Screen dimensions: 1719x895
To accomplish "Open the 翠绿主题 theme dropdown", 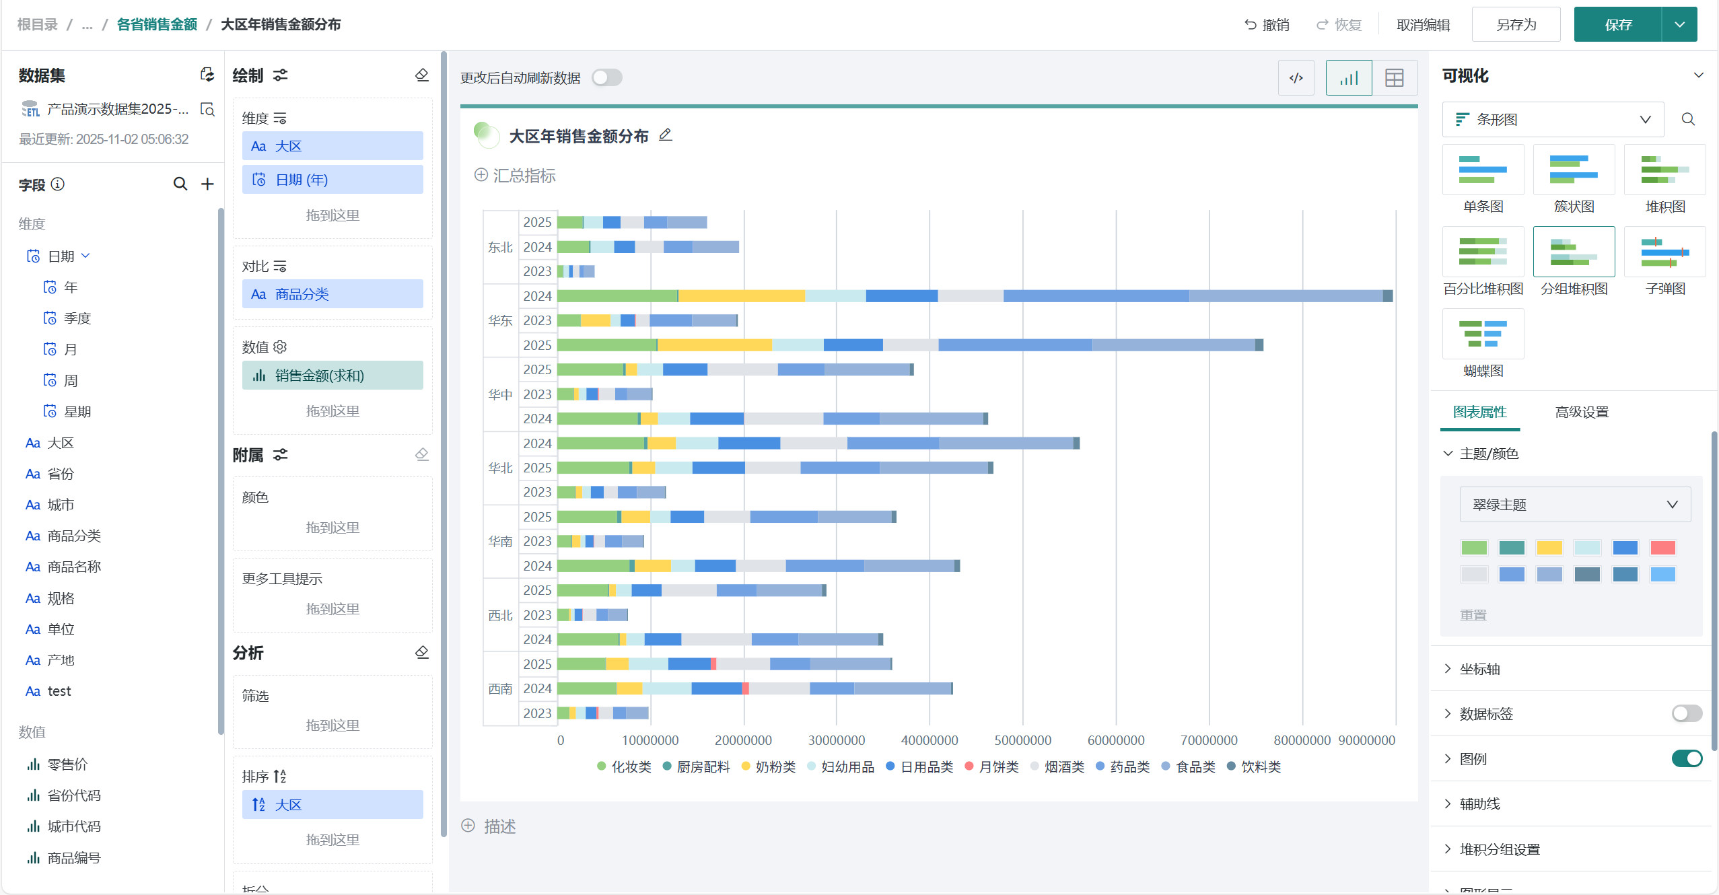I will [1574, 505].
